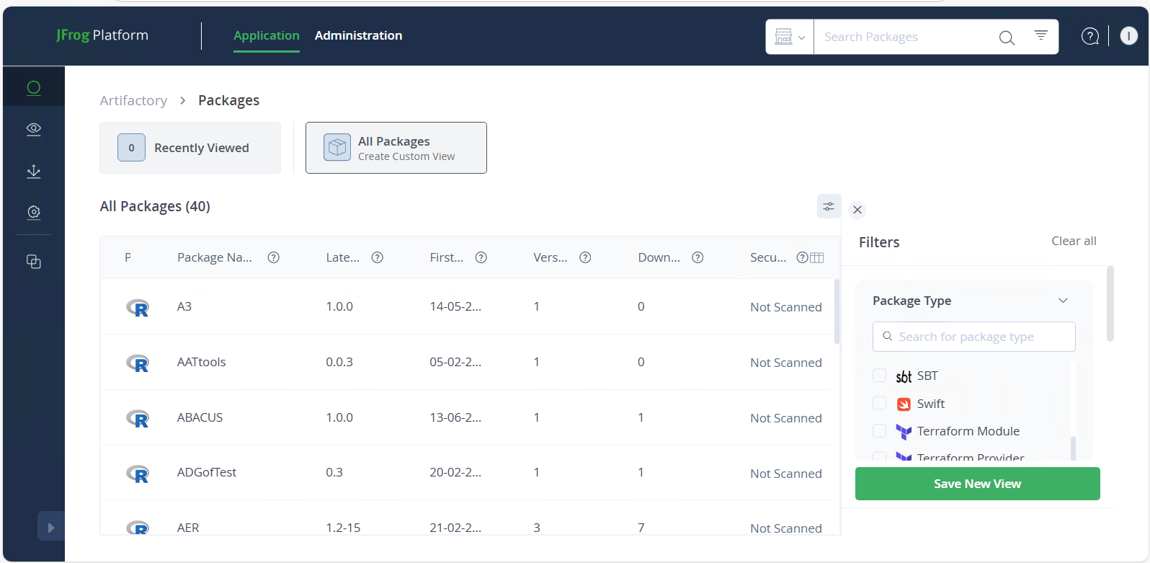Viewport: 1150px width, 563px height.
Task: Click the All Packages box icon
Action: (337, 148)
